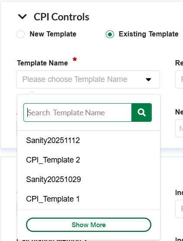The image size is (183, 241).
Task: Choose CPI_Template 1 from the list
Action: click(x=88, y=199)
